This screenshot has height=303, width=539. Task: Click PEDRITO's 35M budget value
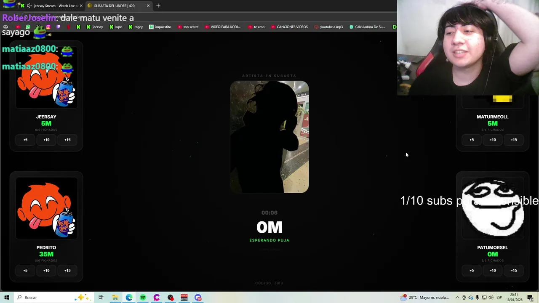tap(46, 254)
